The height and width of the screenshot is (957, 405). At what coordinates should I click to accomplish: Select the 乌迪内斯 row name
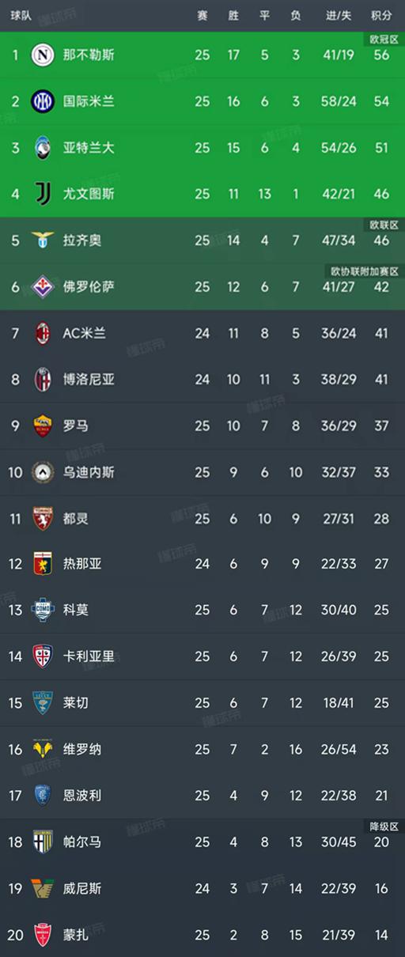point(89,471)
